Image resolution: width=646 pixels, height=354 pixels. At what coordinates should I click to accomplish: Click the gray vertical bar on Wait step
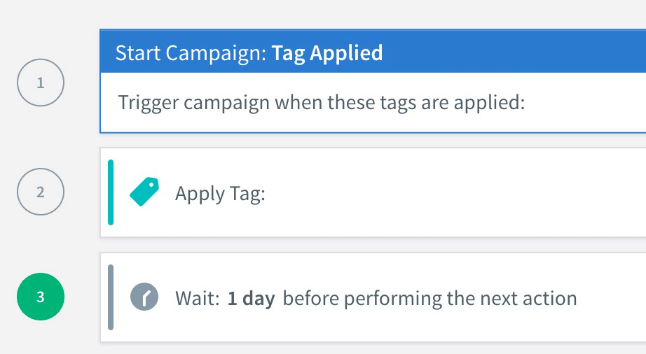pyautogui.click(x=111, y=297)
